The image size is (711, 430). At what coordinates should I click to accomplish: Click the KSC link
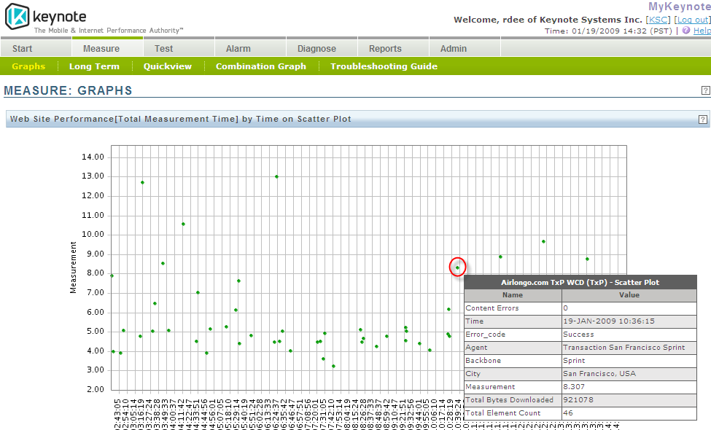pos(658,20)
